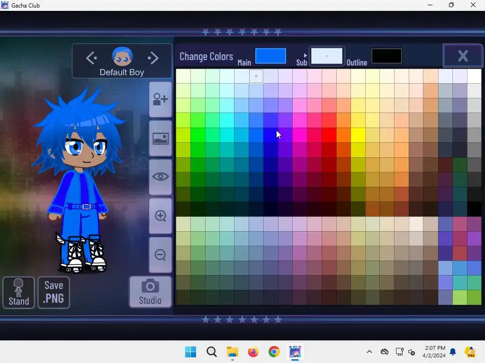Open Windows Start menu
The height and width of the screenshot is (363, 485).
tap(190, 352)
